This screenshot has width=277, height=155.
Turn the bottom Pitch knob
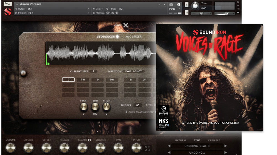coord(136,148)
